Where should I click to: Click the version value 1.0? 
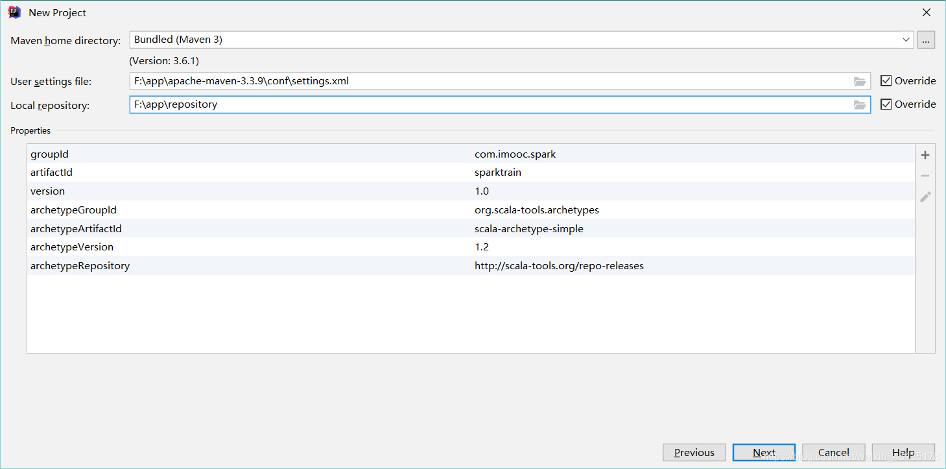pos(482,191)
